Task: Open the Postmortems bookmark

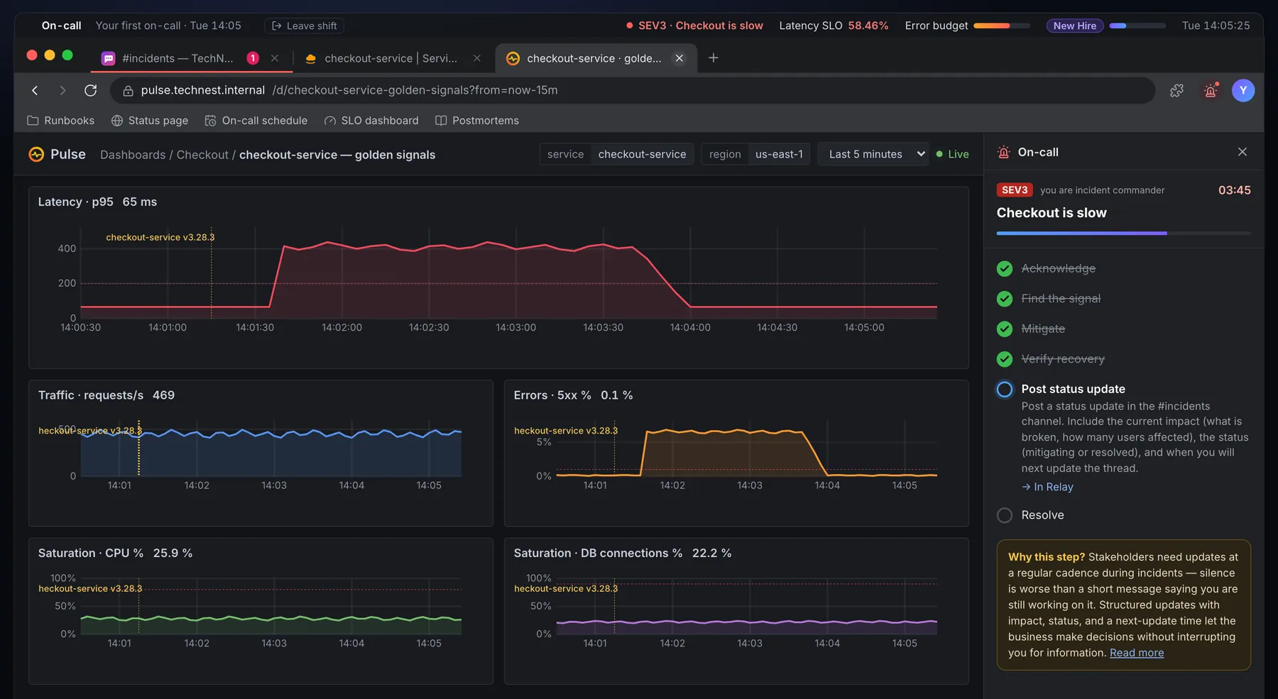Action: [477, 121]
